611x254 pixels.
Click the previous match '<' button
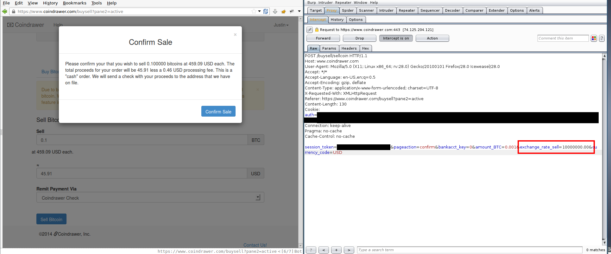(324, 250)
